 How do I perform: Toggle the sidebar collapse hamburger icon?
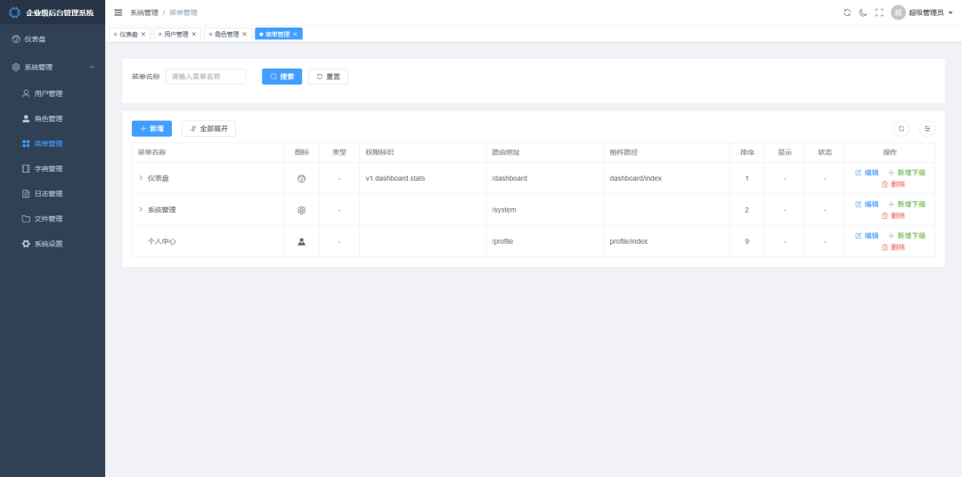pyautogui.click(x=118, y=12)
